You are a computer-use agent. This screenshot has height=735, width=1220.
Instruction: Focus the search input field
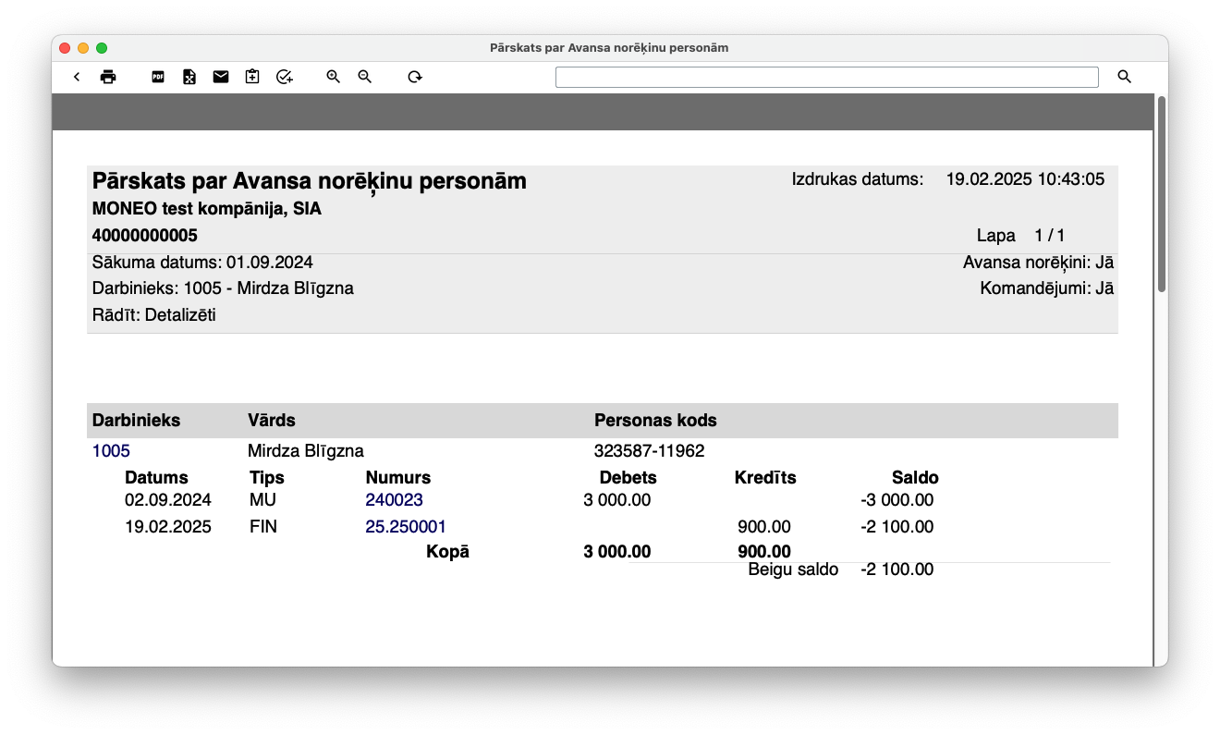click(x=827, y=77)
